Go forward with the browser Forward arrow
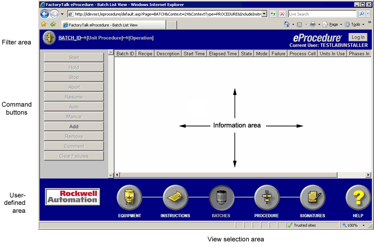374x247 pixels. [x=54, y=14]
